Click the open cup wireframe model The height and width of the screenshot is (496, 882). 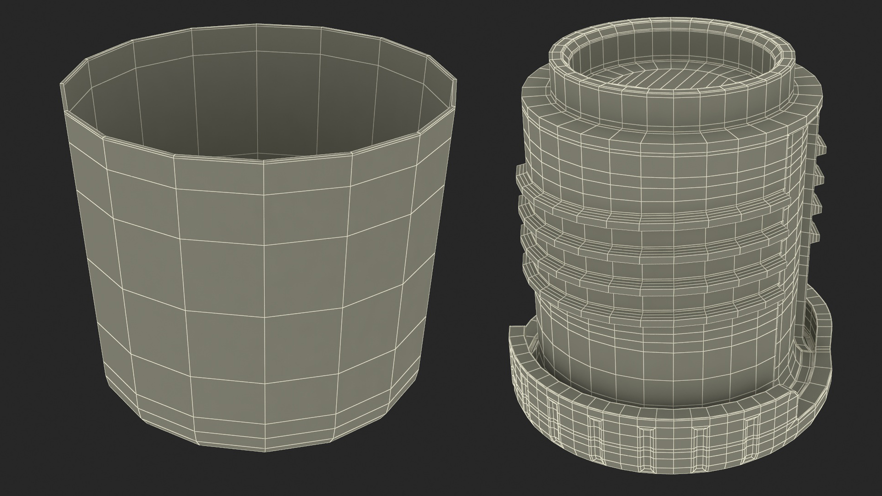(x=258, y=239)
